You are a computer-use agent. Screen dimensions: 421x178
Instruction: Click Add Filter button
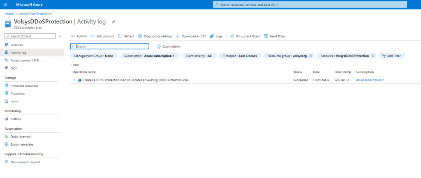(392, 56)
